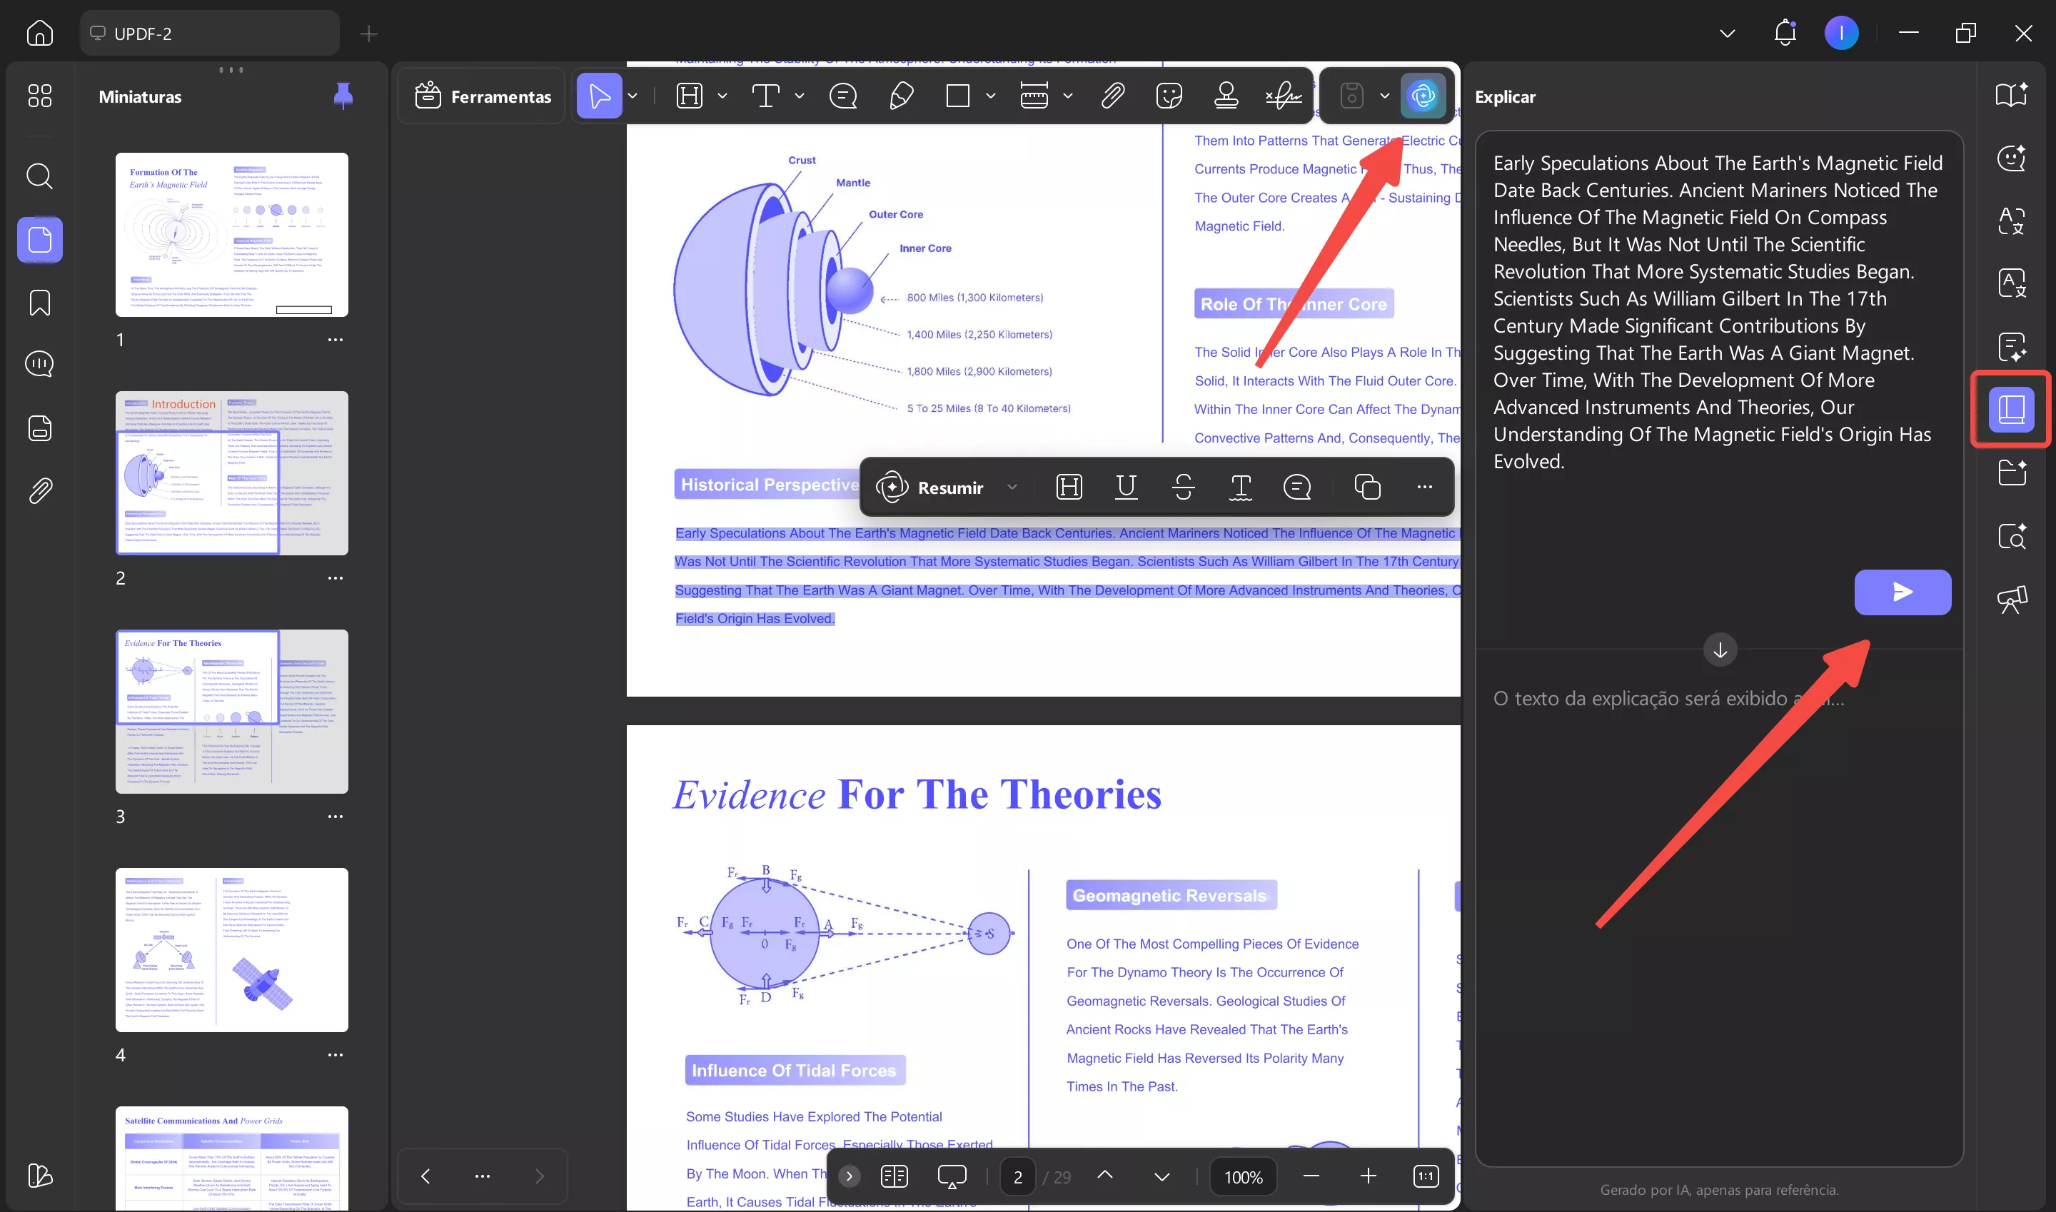
Task: Open page 4 thumbnail
Action: tap(231, 949)
